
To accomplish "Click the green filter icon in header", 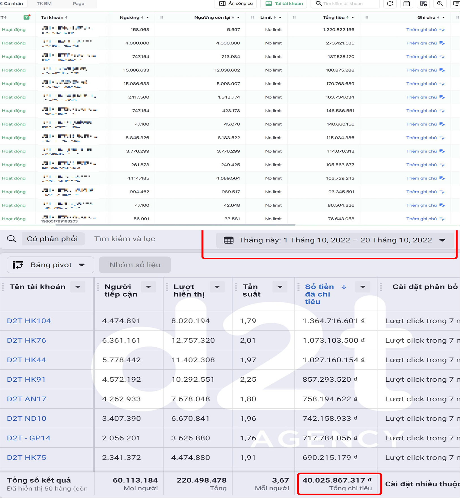I will coord(27,18).
